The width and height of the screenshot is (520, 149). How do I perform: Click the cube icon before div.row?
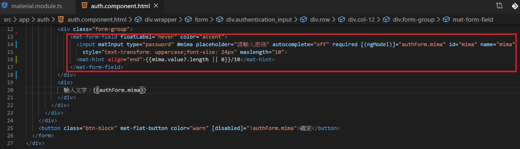[303, 20]
